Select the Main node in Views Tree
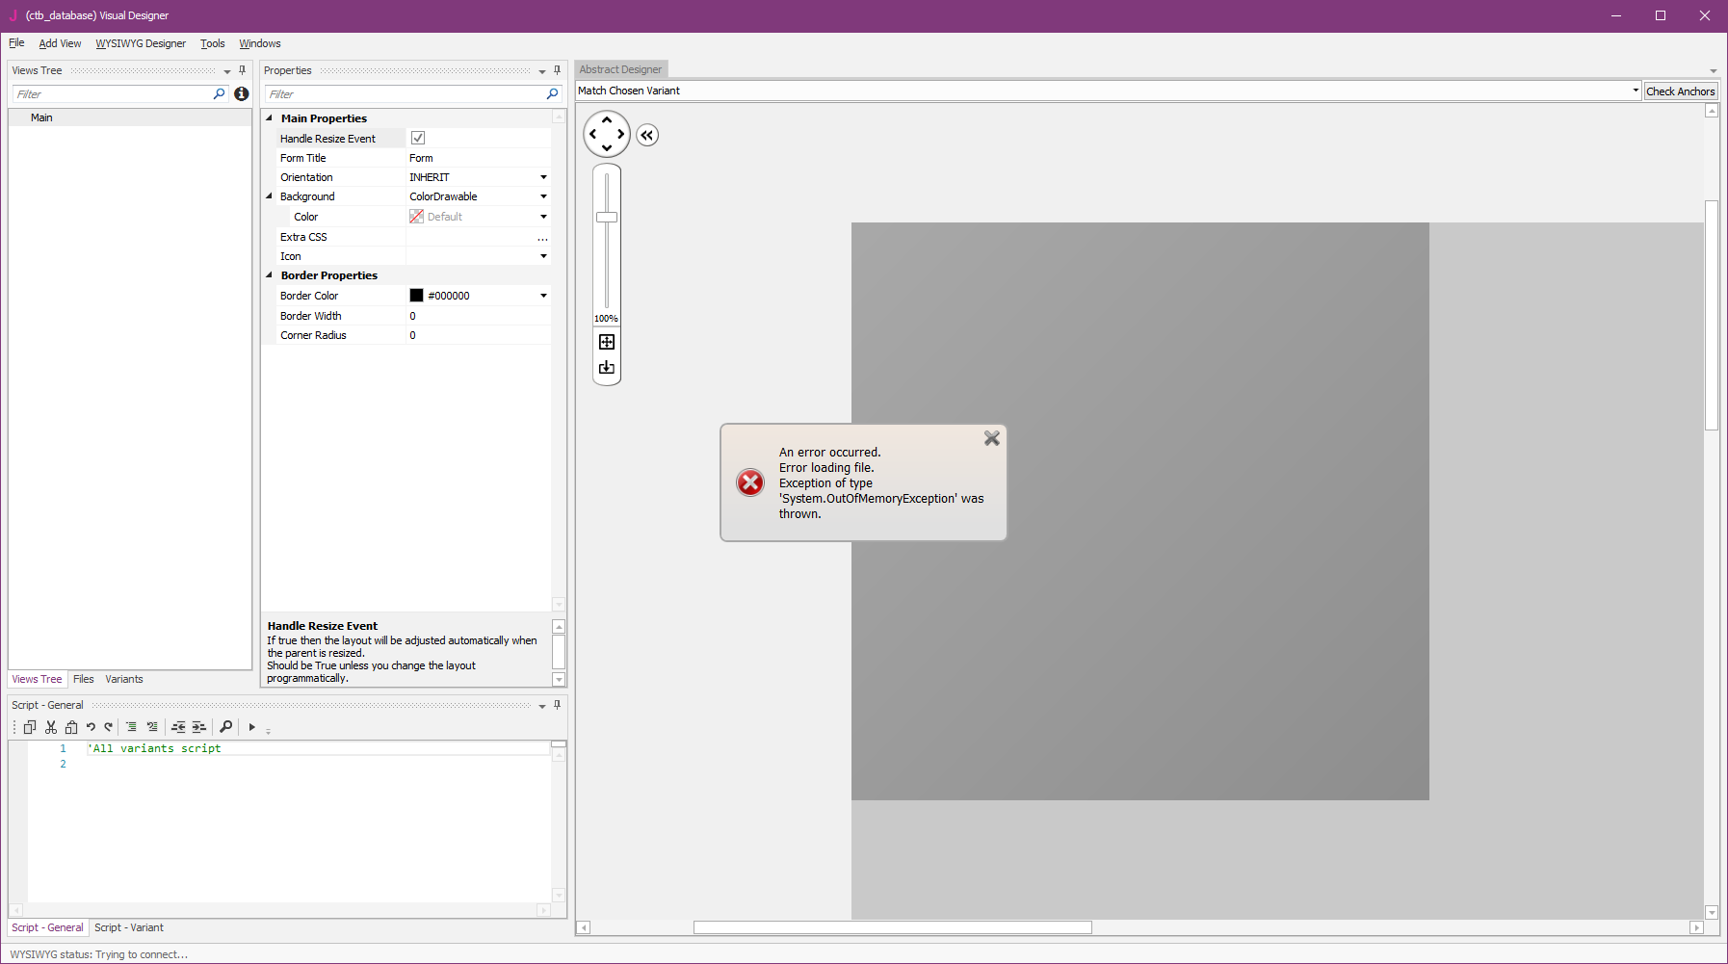1728x964 pixels. point(41,117)
